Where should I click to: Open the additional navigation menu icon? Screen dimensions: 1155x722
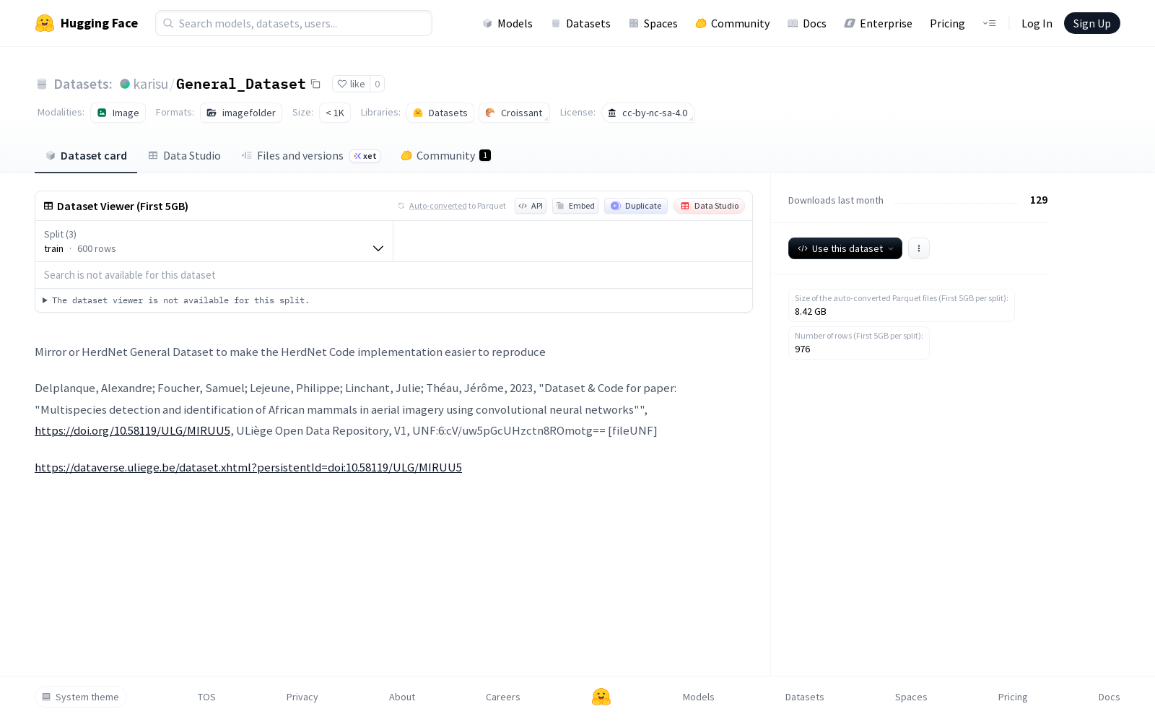coord(989,23)
